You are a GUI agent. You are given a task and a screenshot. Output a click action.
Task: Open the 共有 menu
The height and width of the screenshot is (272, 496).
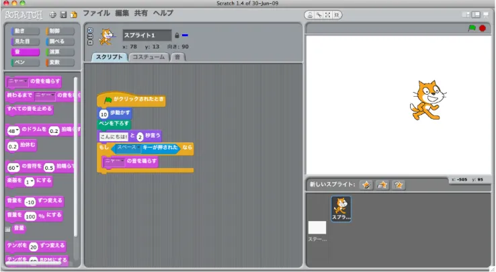(x=140, y=13)
